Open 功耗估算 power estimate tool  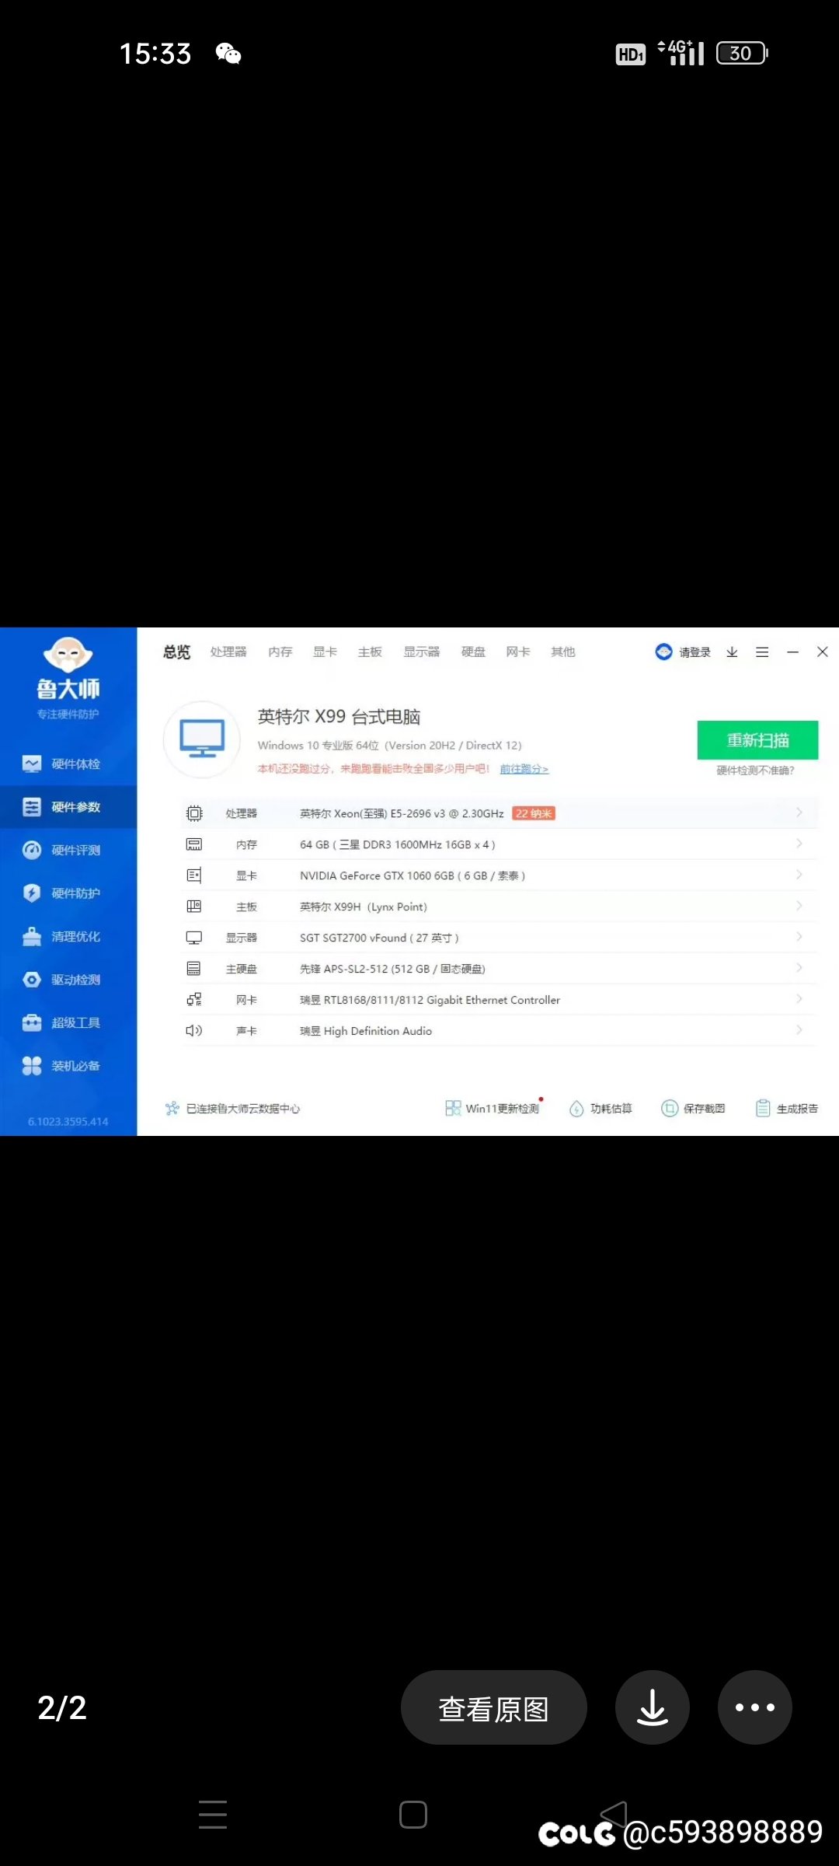[x=601, y=1109]
